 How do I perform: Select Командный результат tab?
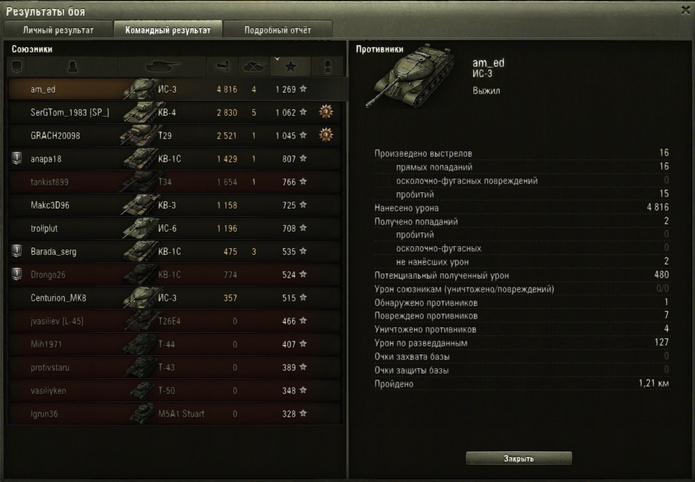168,30
